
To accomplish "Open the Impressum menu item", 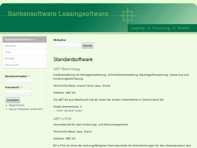I will click(25, 65).
